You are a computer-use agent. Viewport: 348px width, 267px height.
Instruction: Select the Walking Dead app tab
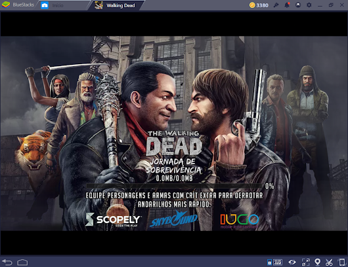pyautogui.click(x=116, y=5)
